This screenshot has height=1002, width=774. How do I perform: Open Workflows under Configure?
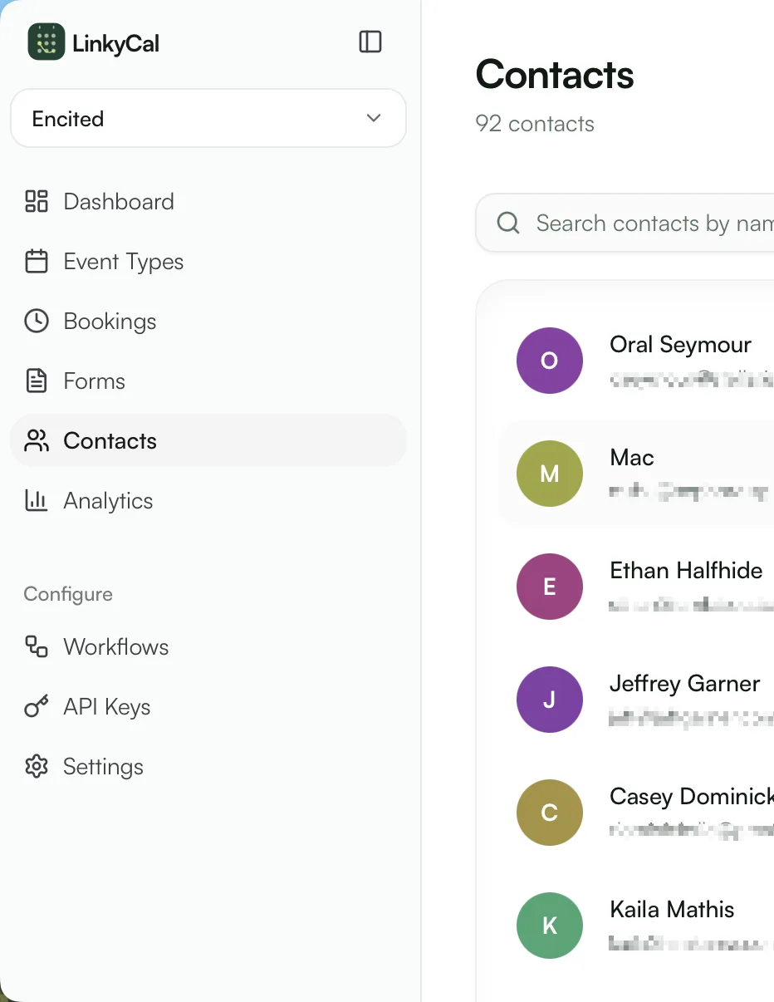click(x=208, y=646)
